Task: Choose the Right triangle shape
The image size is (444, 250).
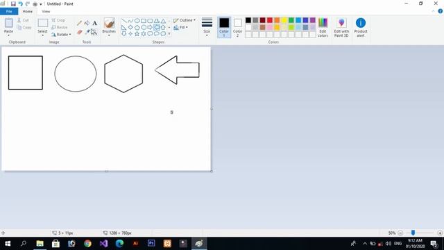Action: [124, 27]
